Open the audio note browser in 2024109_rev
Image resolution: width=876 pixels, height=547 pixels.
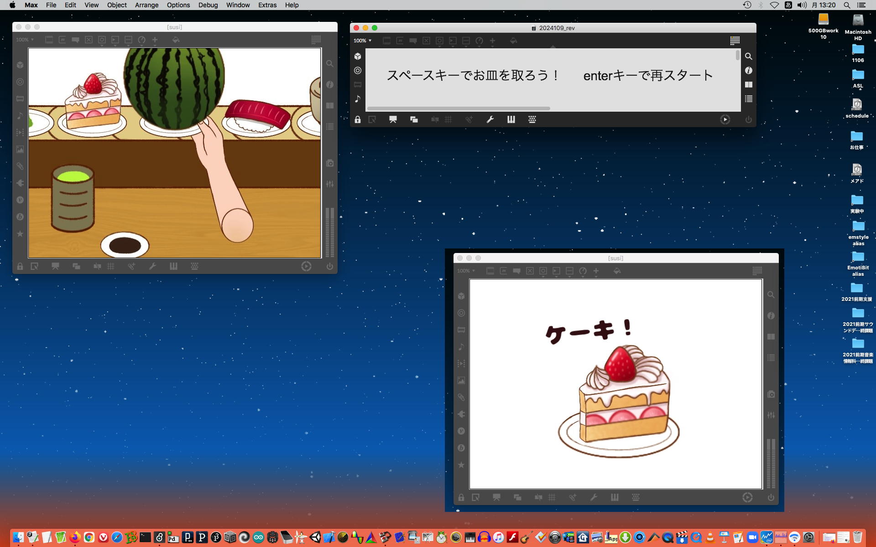(358, 99)
